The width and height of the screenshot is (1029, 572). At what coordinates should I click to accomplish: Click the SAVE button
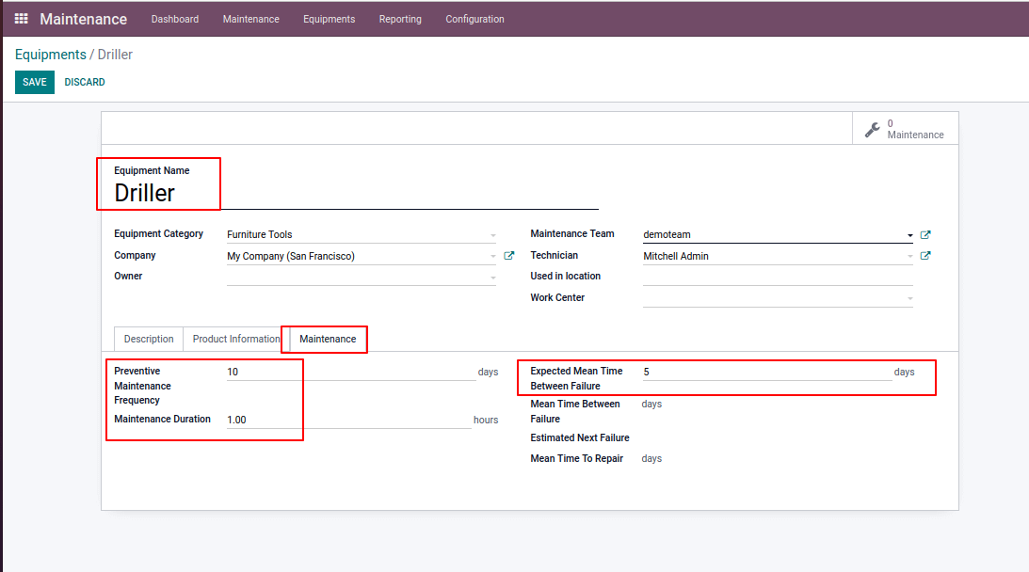(x=35, y=82)
